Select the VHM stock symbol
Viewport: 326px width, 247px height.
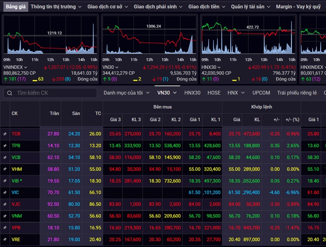tap(17, 169)
